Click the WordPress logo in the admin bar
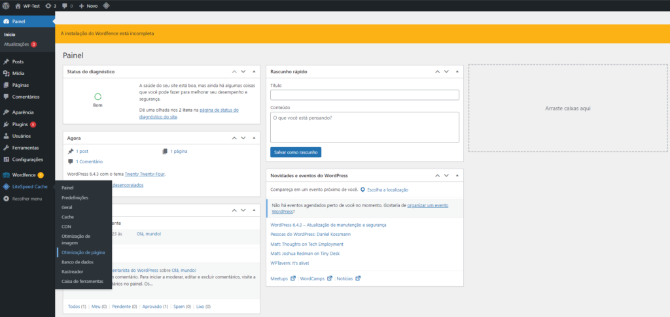Screen dimensions: 670x317 coord(6,6)
